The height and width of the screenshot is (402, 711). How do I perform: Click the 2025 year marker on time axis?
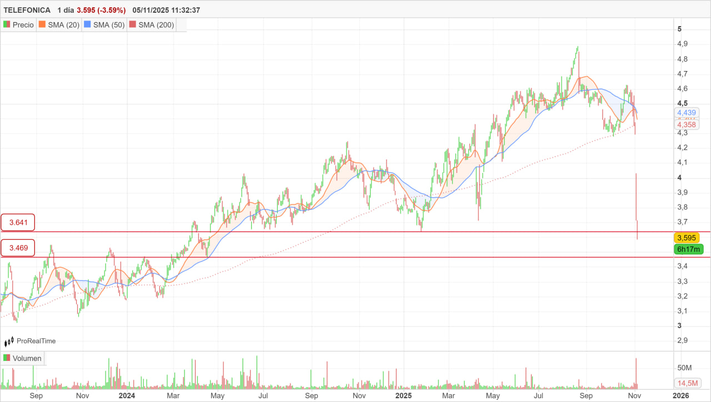click(403, 395)
